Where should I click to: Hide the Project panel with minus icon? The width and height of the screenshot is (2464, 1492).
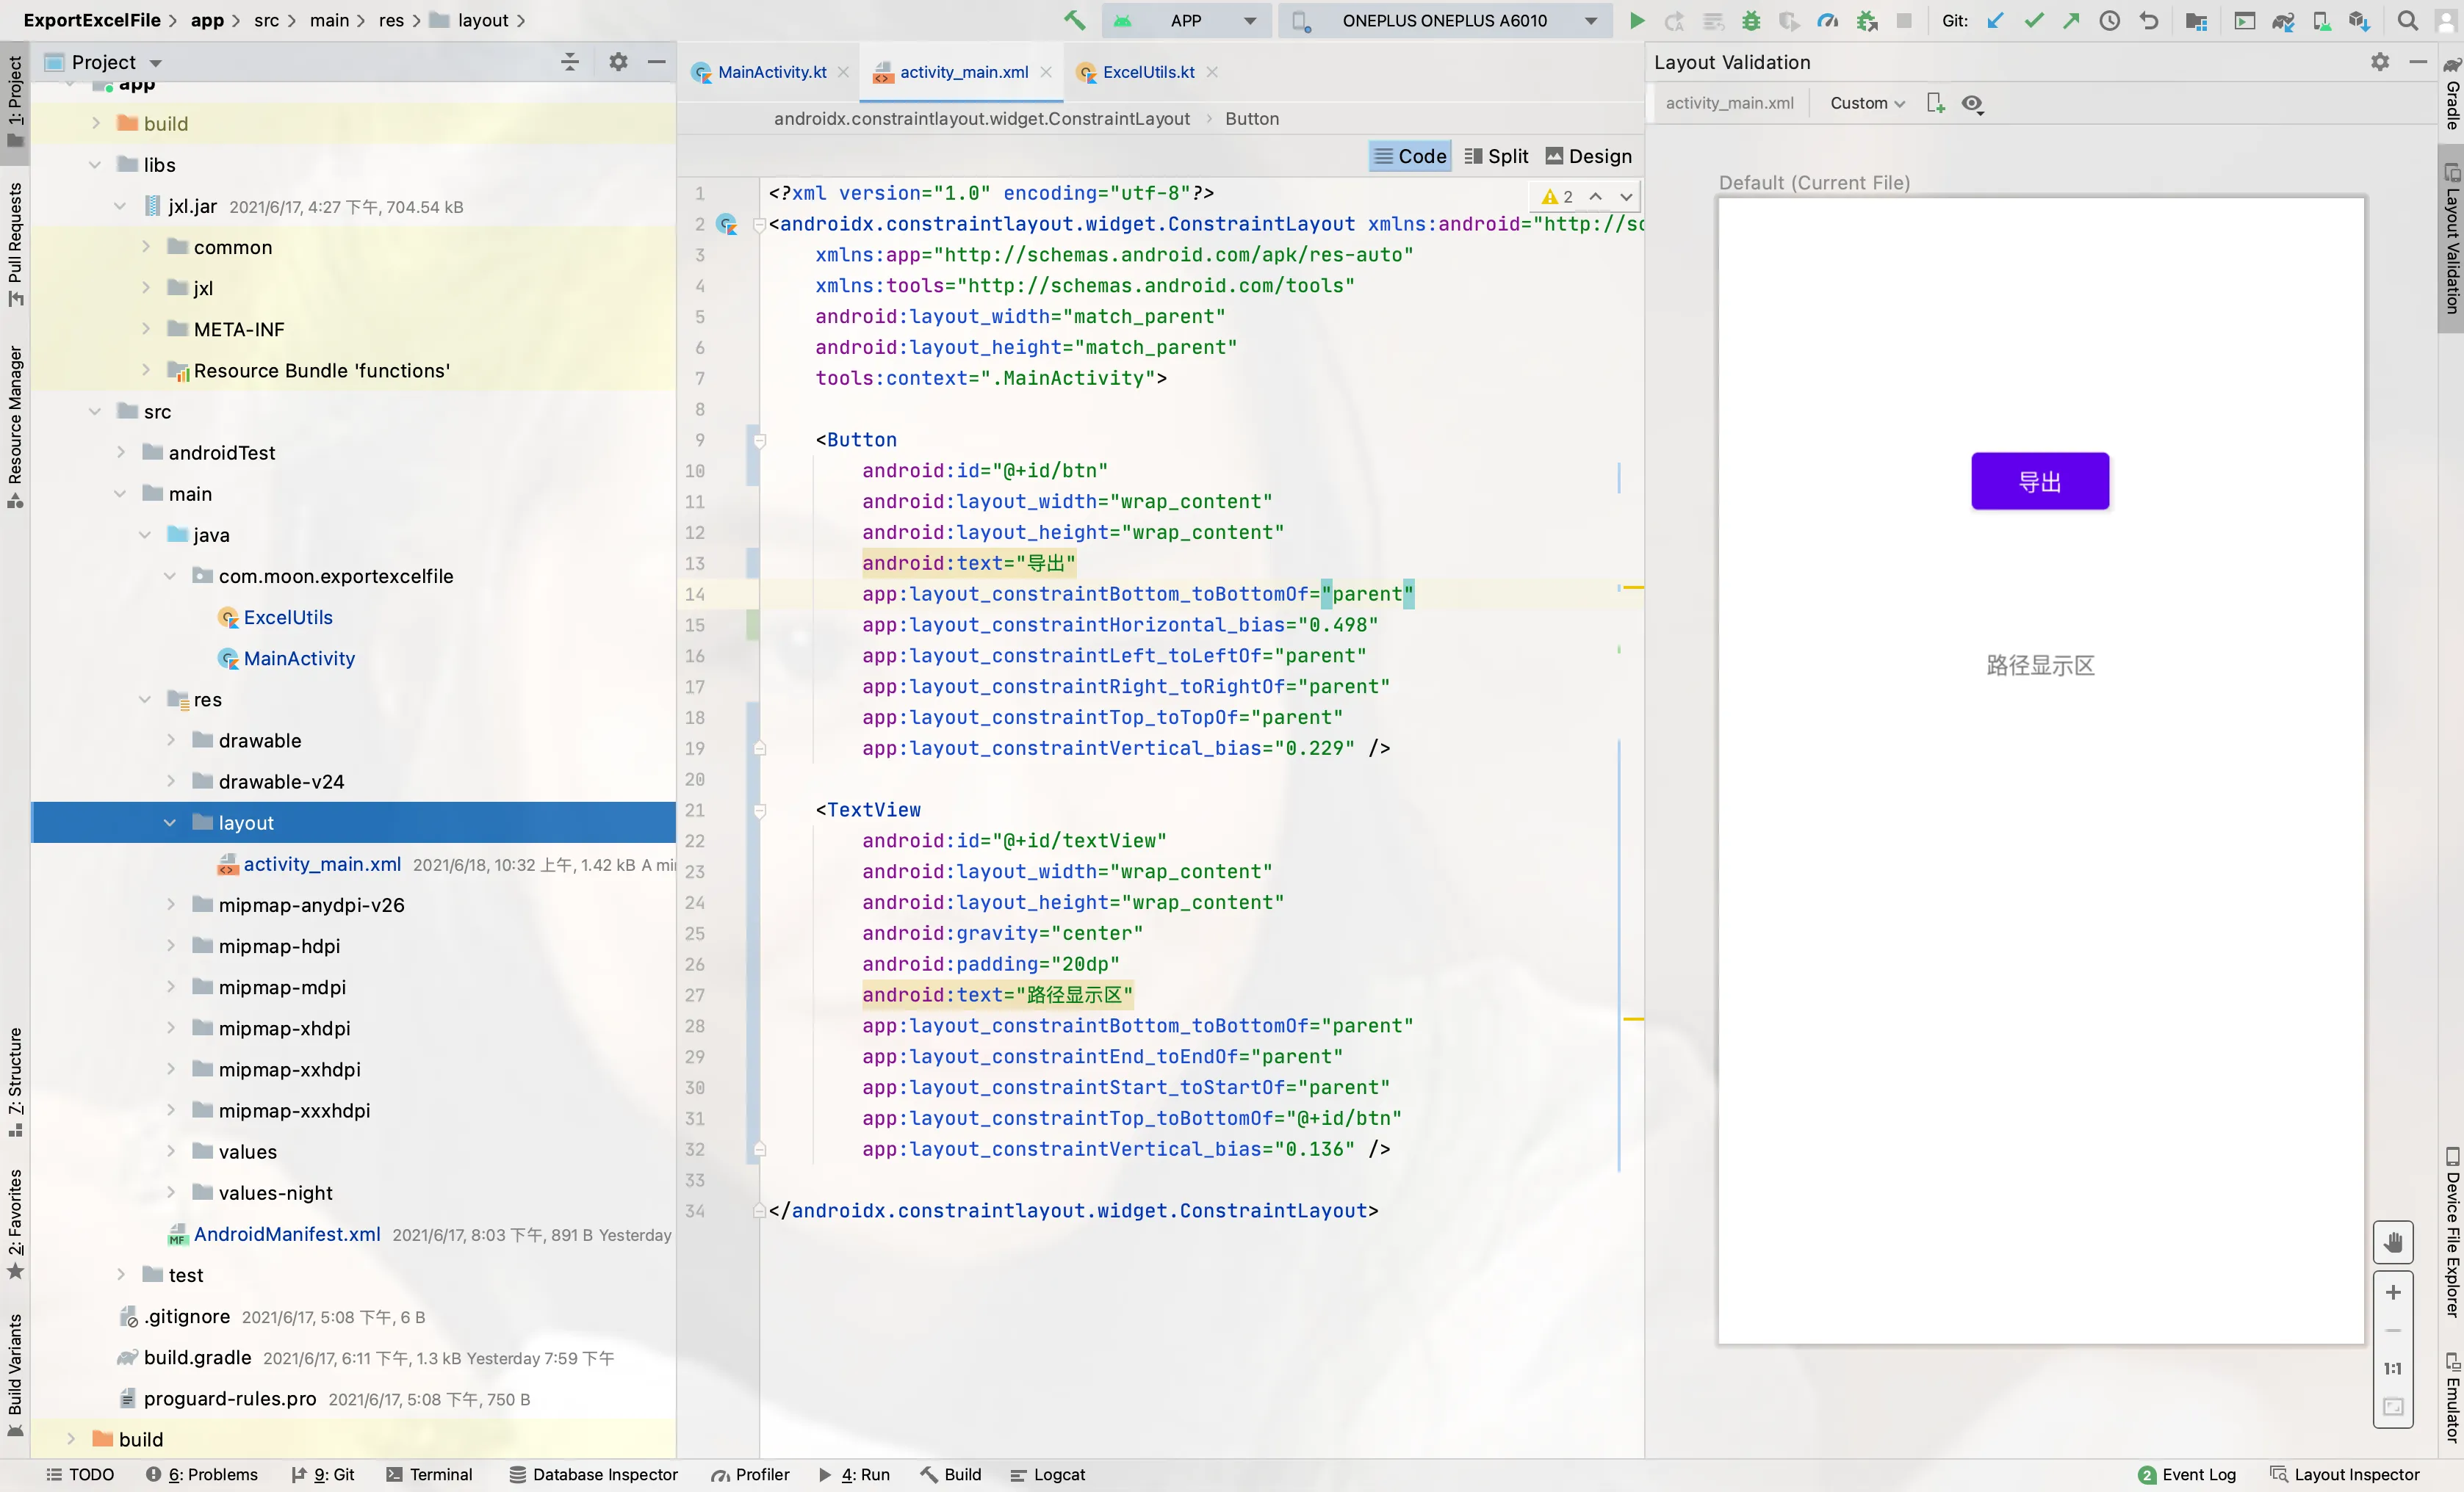pos(656,62)
